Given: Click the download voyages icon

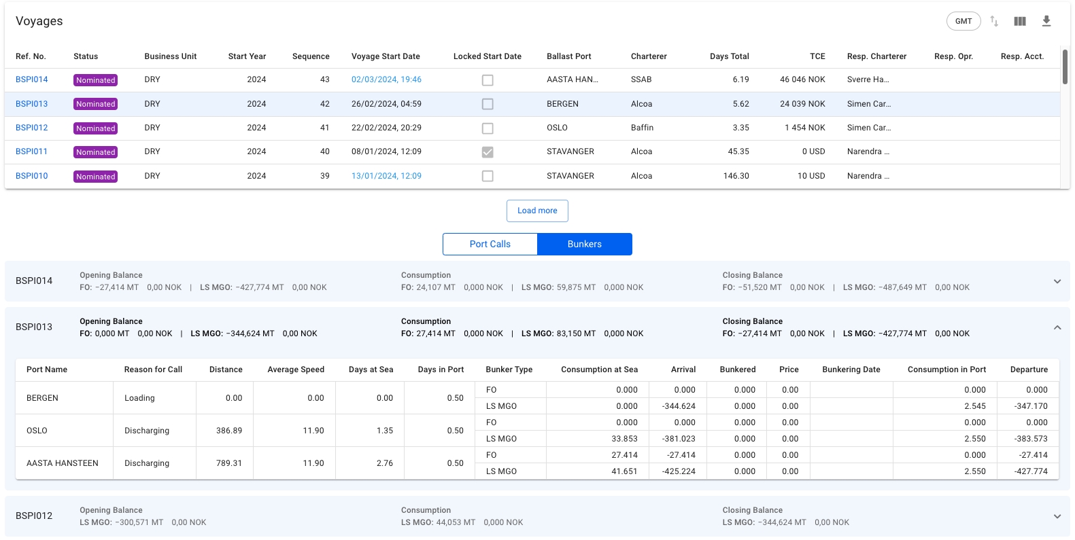Looking at the screenshot, I should (1046, 21).
